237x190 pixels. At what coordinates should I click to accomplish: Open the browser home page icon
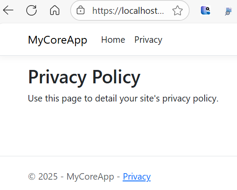tap(55, 10)
